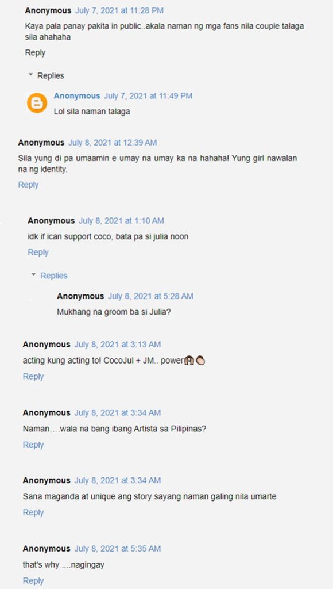Image resolution: width=333 pixels, height=589 pixels.
Task: Reply to the comment about supporting coco
Action: pyautogui.click(x=38, y=253)
